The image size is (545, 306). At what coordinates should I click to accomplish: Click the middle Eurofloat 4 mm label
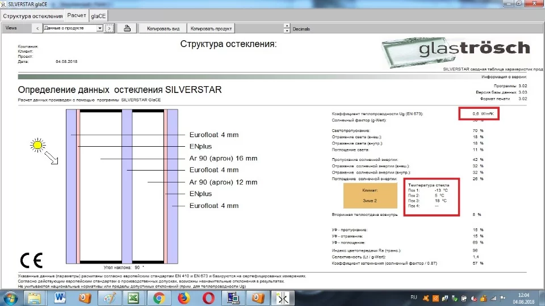pos(214,170)
